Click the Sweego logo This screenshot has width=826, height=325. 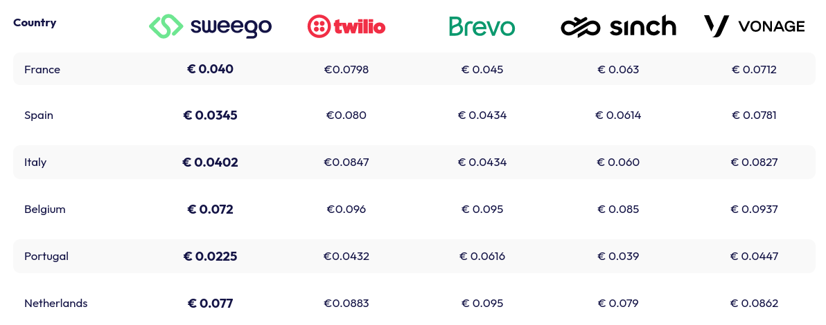click(210, 26)
